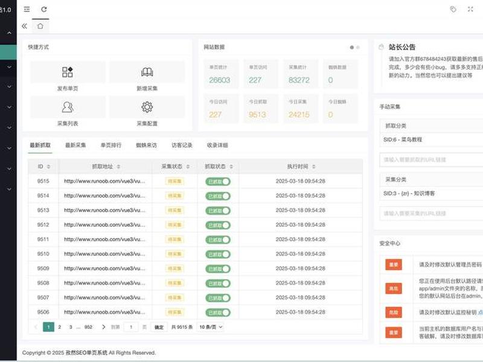The height and width of the screenshot is (362, 483).
Task: Click the 确定 page jump button
Action: click(159, 327)
